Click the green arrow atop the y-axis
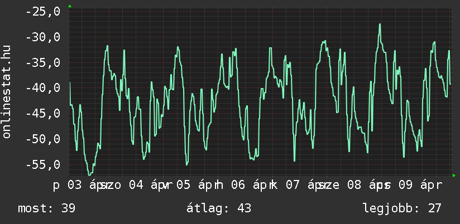This screenshot has width=460, height=224. point(69,6)
